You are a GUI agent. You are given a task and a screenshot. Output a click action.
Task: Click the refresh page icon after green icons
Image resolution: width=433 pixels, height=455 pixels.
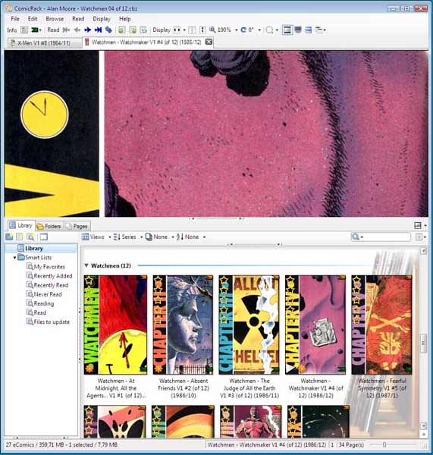143,30
